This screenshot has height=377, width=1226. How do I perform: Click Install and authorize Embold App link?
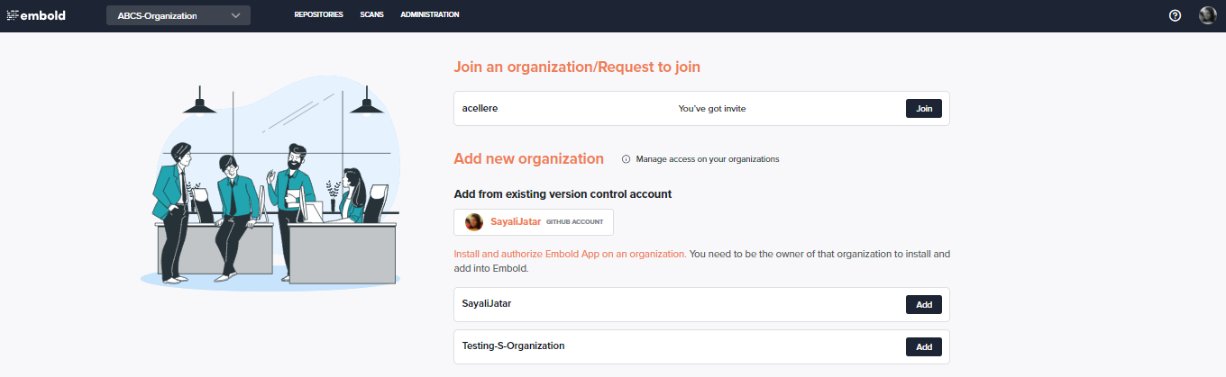pos(570,255)
